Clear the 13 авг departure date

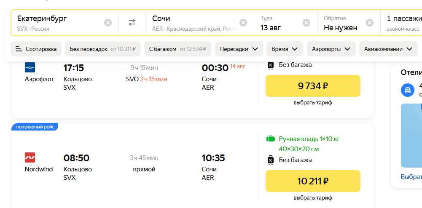[306, 23]
